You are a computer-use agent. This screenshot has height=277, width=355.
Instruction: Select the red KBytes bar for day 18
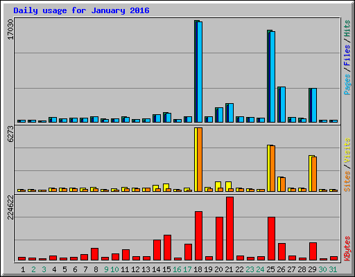click(x=198, y=236)
